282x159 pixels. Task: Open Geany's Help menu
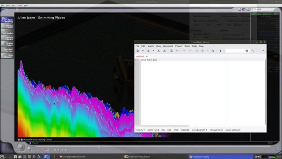[201, 46]
